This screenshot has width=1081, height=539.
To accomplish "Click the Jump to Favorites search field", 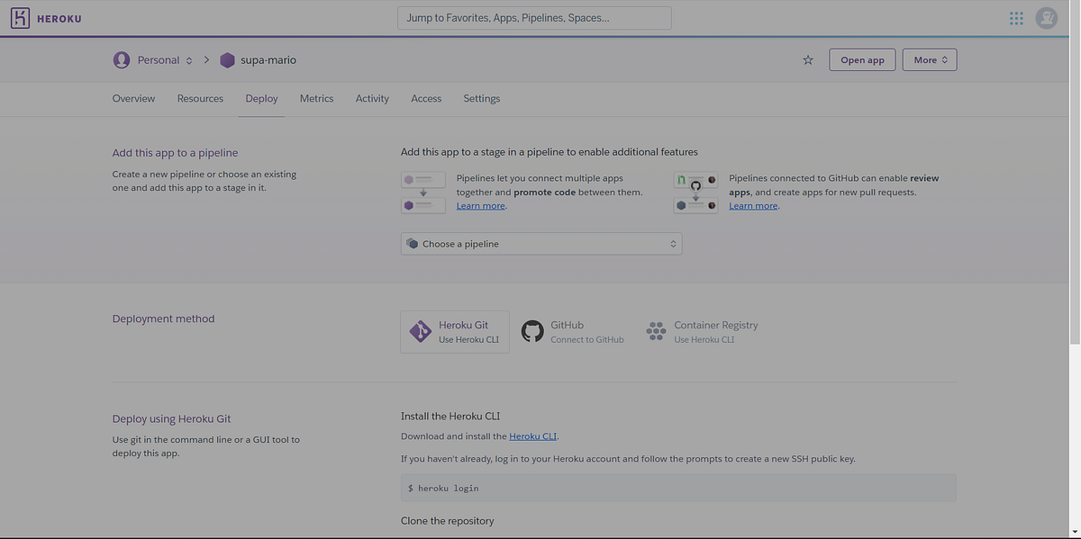I will pyautogui.click(x=534, y=17).
